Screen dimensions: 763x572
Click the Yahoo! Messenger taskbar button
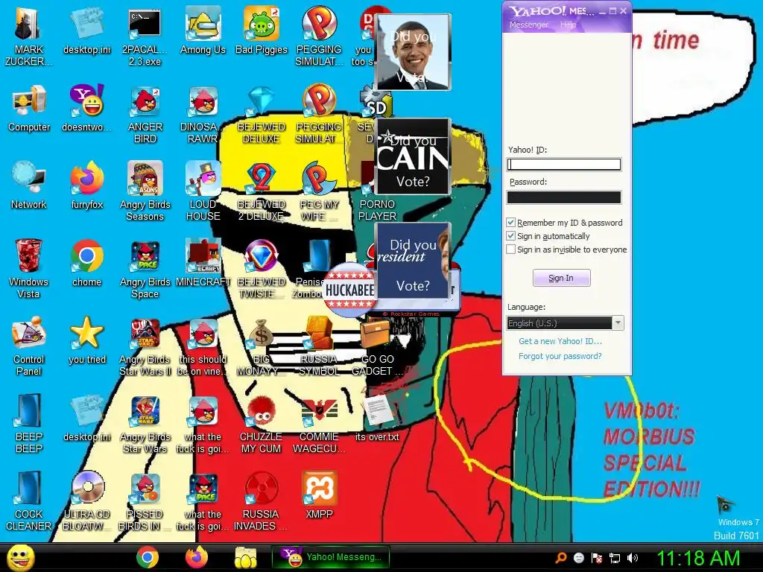click(x=331, y=557)
